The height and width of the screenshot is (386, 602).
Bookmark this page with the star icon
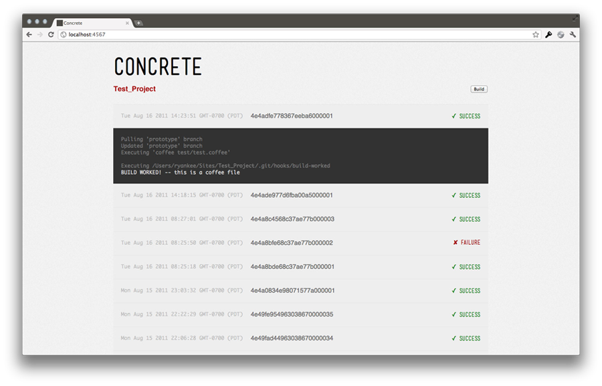pyautogui.click(x=536, y=34)
